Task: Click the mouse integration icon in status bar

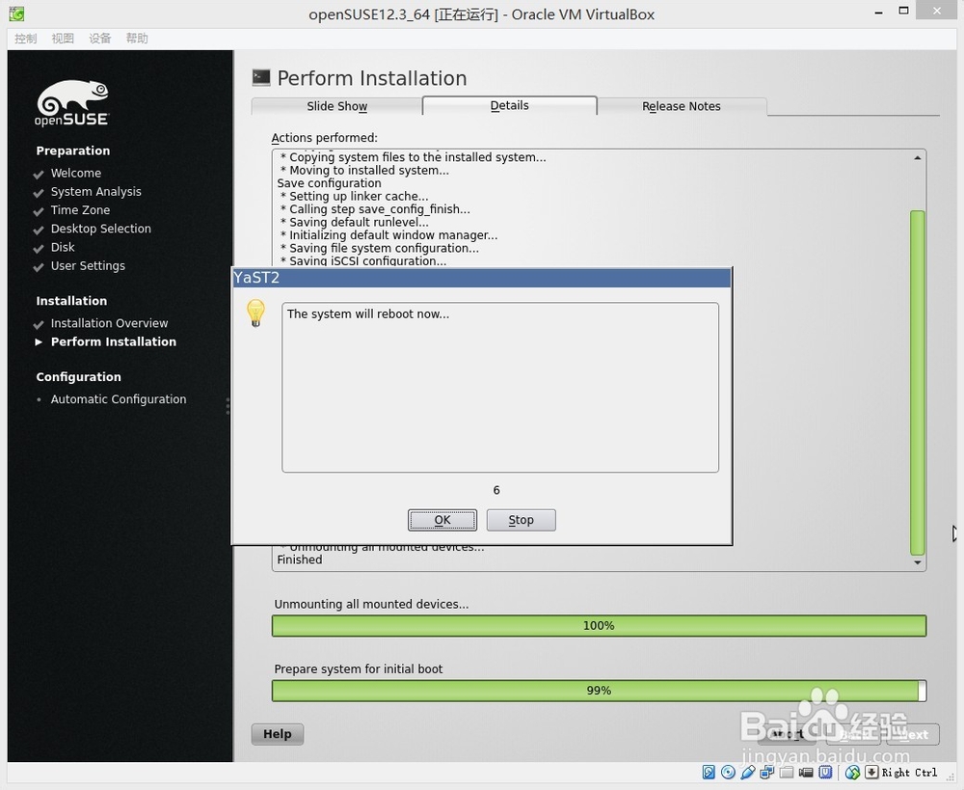Action: (x=853, y=773)
